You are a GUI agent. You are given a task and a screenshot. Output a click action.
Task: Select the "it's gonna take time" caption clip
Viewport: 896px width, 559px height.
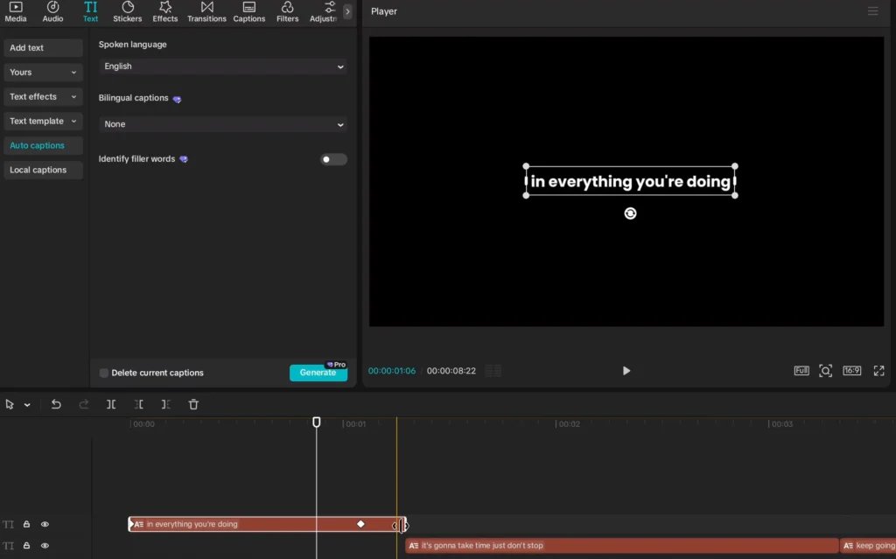point(622,546)
